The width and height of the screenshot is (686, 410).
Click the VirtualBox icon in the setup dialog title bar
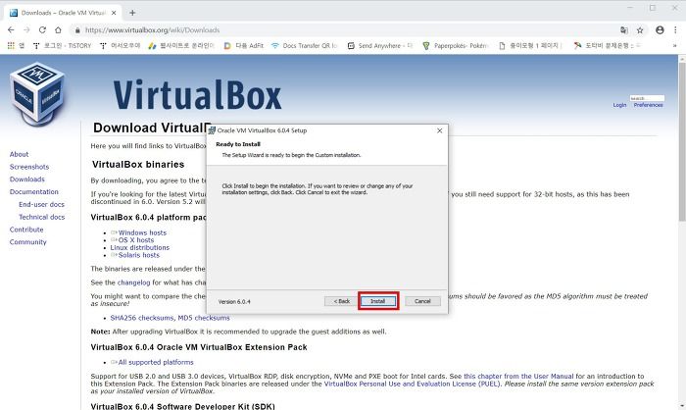212,130
